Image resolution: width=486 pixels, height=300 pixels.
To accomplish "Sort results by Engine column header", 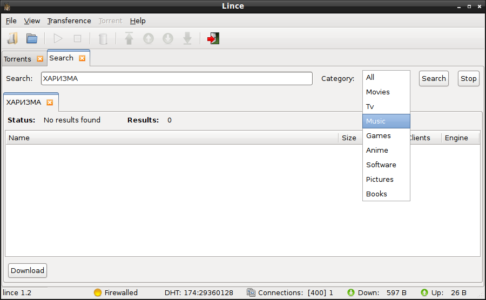I will pos(460,138).
